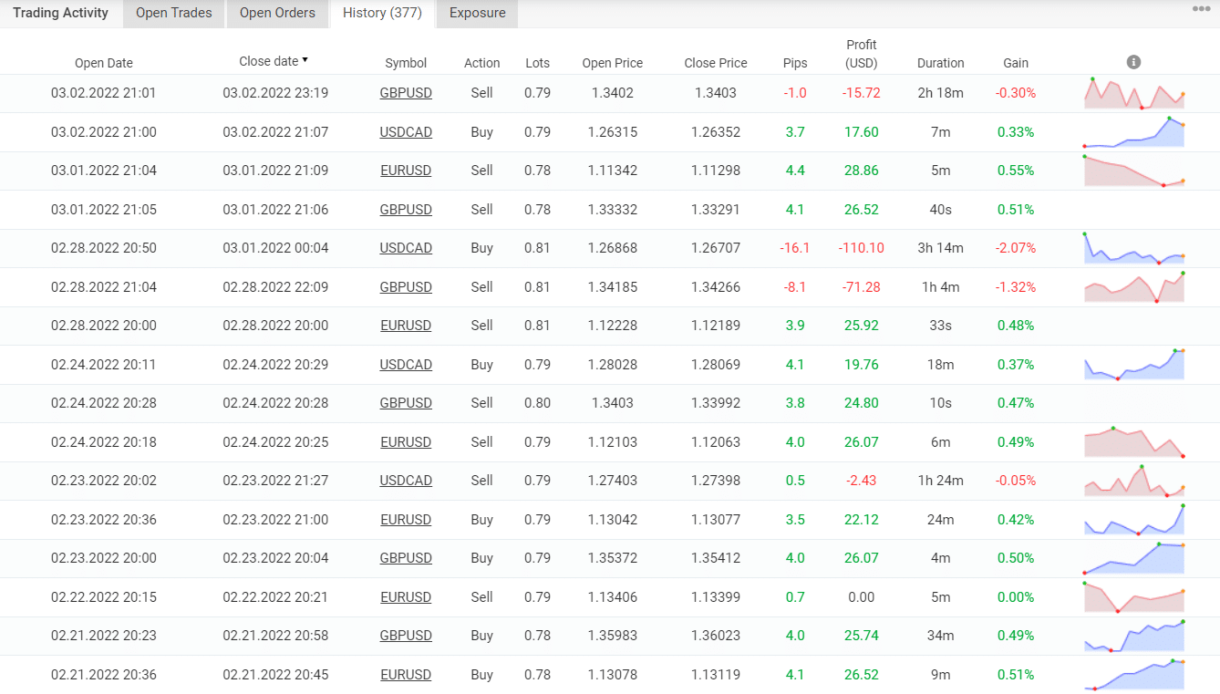Open GBPUSD link in first trade row
Screen dimensions: 1220x694
[x=406, y=93]
